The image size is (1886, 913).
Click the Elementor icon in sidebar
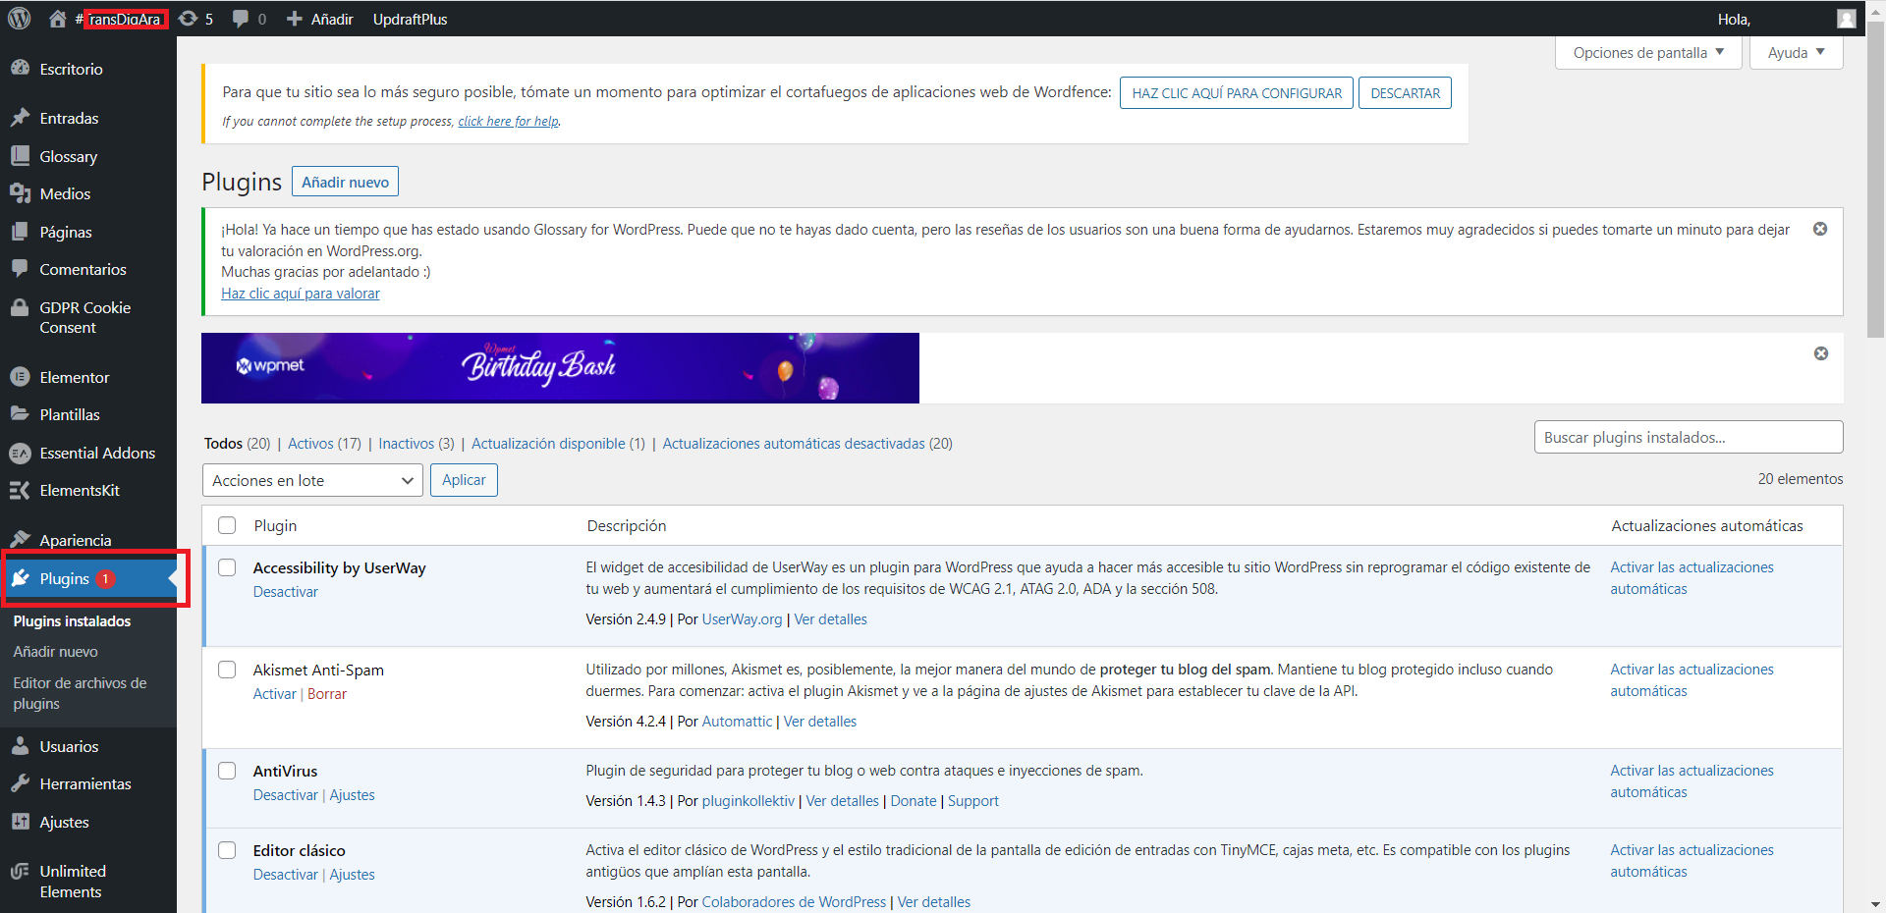20,376
